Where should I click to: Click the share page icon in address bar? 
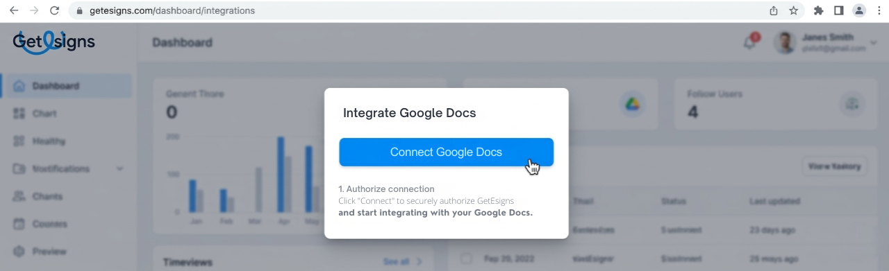(x=774, y=10)
